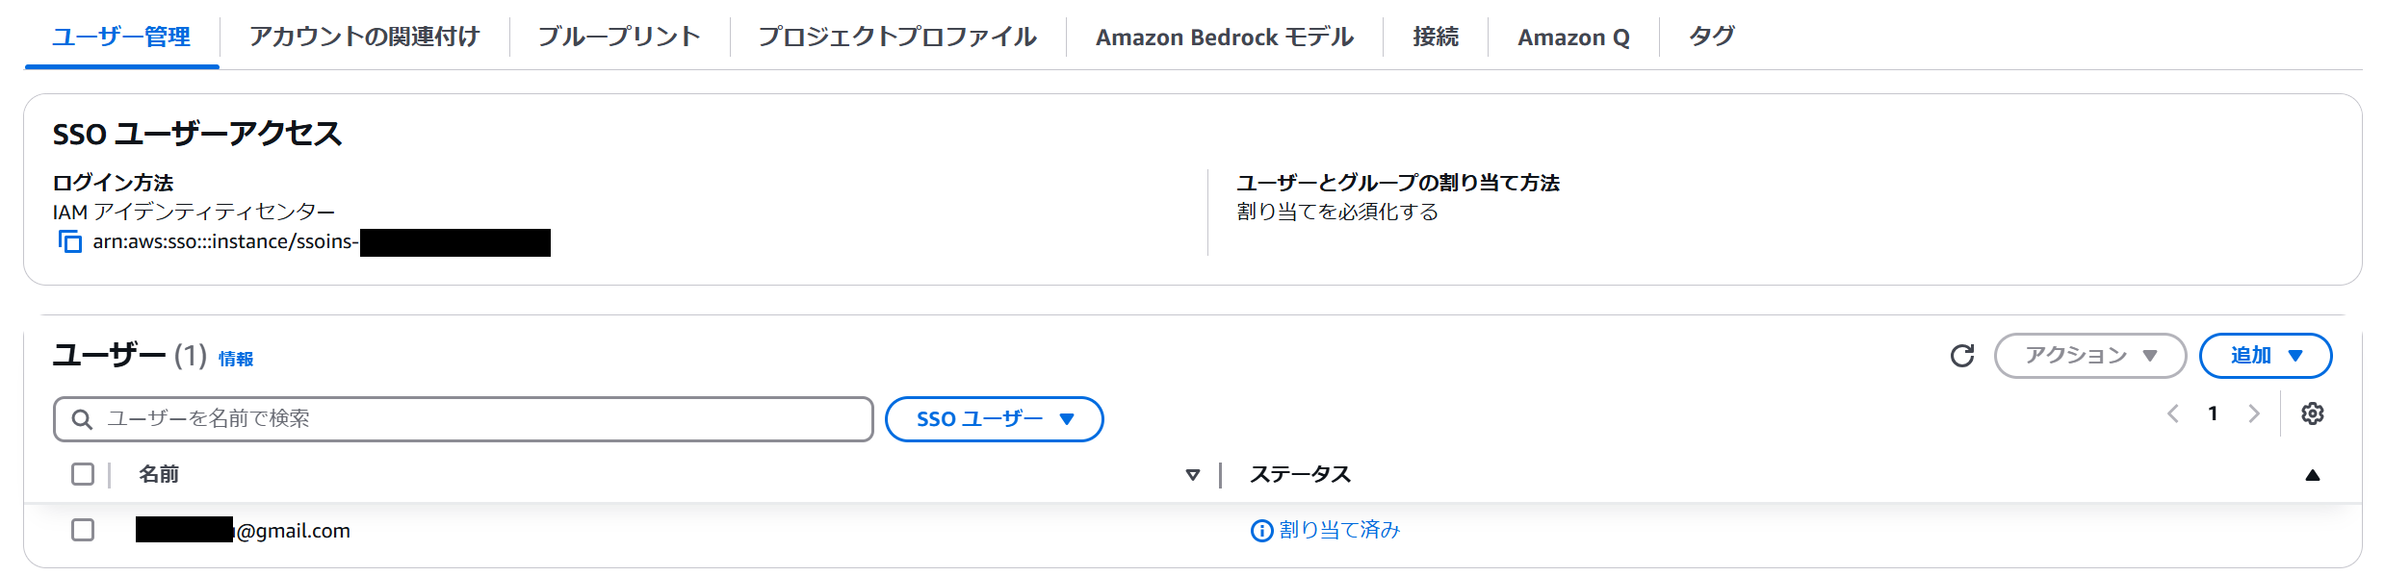This screenshot has height=576, width=2385.
Task: Open the SSO ユーザー filter dropdown
Action: [x=994, y=419]
